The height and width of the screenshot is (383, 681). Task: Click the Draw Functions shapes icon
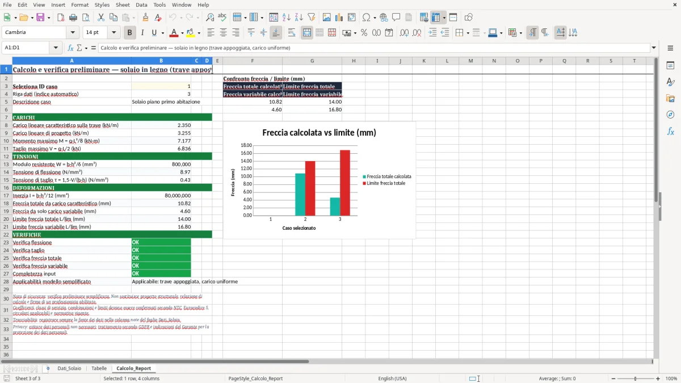(468, 18)
